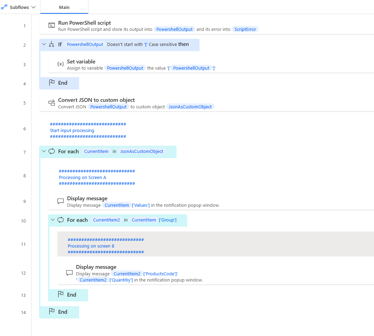Click the End flag icon on line 13
The image size is (374, 336).
click(61, 295)
